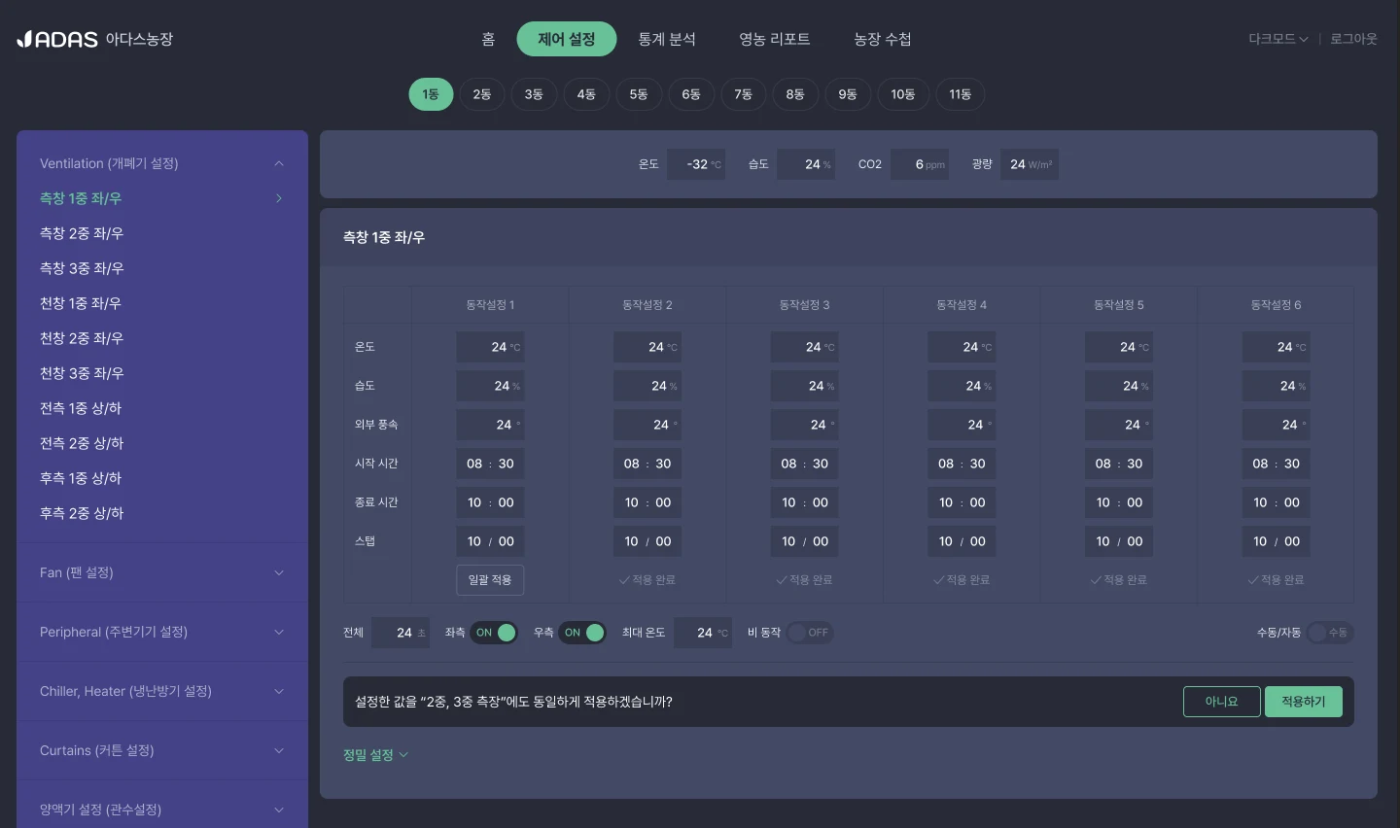Expand Chiller, Heater (냉난방기 설정) section

point(162,691)
